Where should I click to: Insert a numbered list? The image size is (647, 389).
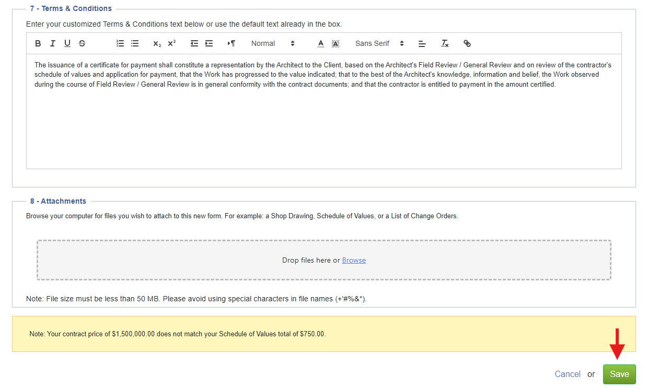tap(120, 43)
